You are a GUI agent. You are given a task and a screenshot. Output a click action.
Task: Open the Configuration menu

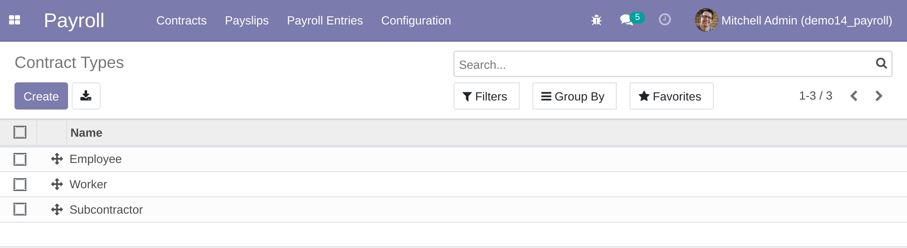pyautogui.click(x=416, y=21)
